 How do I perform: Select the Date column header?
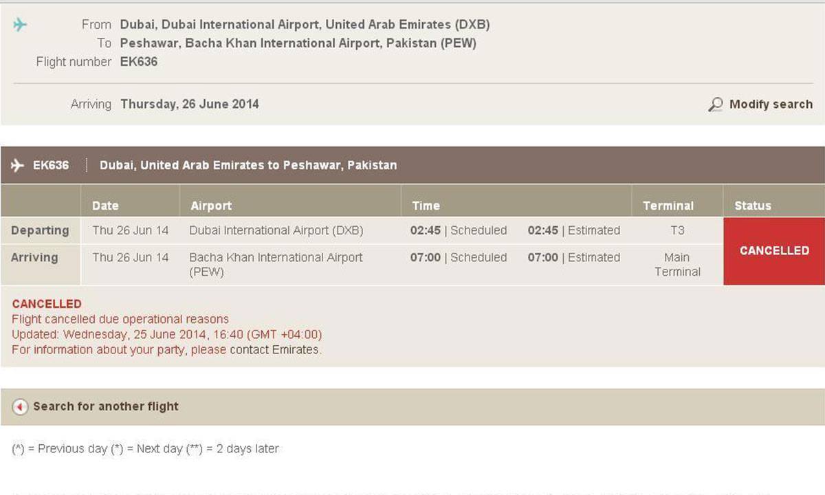pyautogui.click(x=105, y=206)
